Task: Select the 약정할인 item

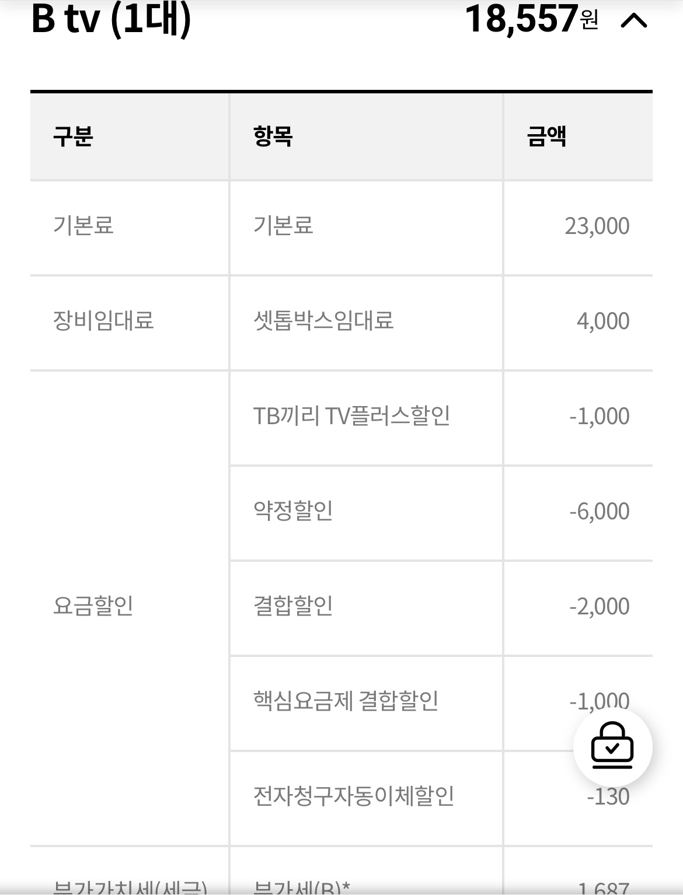Action: (x=293, y=511)
